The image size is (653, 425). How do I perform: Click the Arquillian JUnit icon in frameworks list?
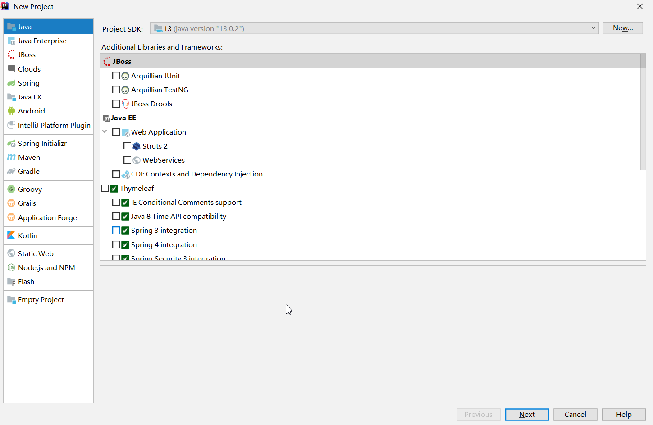tap(125, 76)
